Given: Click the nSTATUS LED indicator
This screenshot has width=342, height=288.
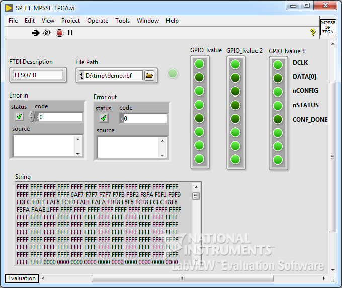Looking at the screenshot, I should pos(278,106).
